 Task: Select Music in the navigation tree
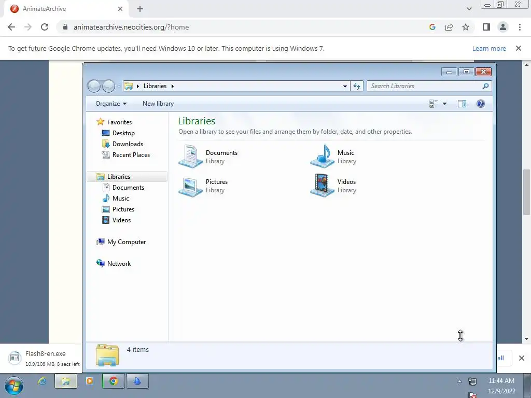point(120,198)
